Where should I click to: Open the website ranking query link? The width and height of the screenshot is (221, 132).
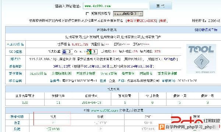pos(146,73)
